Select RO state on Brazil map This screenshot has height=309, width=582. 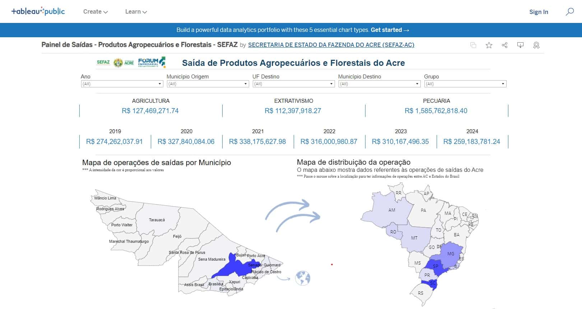click(393, 232)
